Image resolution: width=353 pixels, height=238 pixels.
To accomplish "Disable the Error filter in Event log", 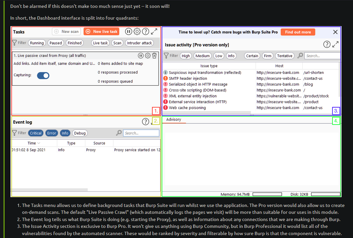I will [52, 133].
